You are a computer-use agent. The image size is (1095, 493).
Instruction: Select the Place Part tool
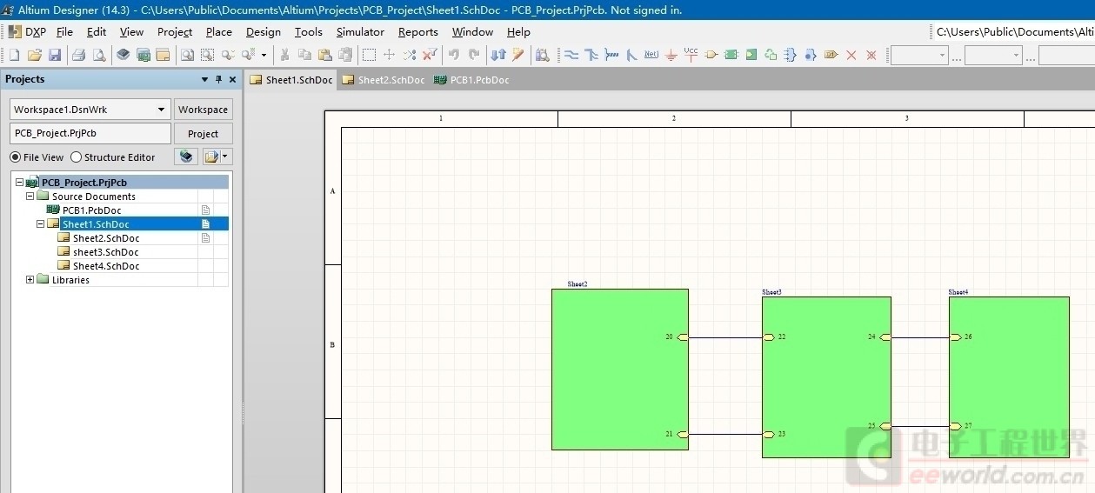click(x=711, y=55)
